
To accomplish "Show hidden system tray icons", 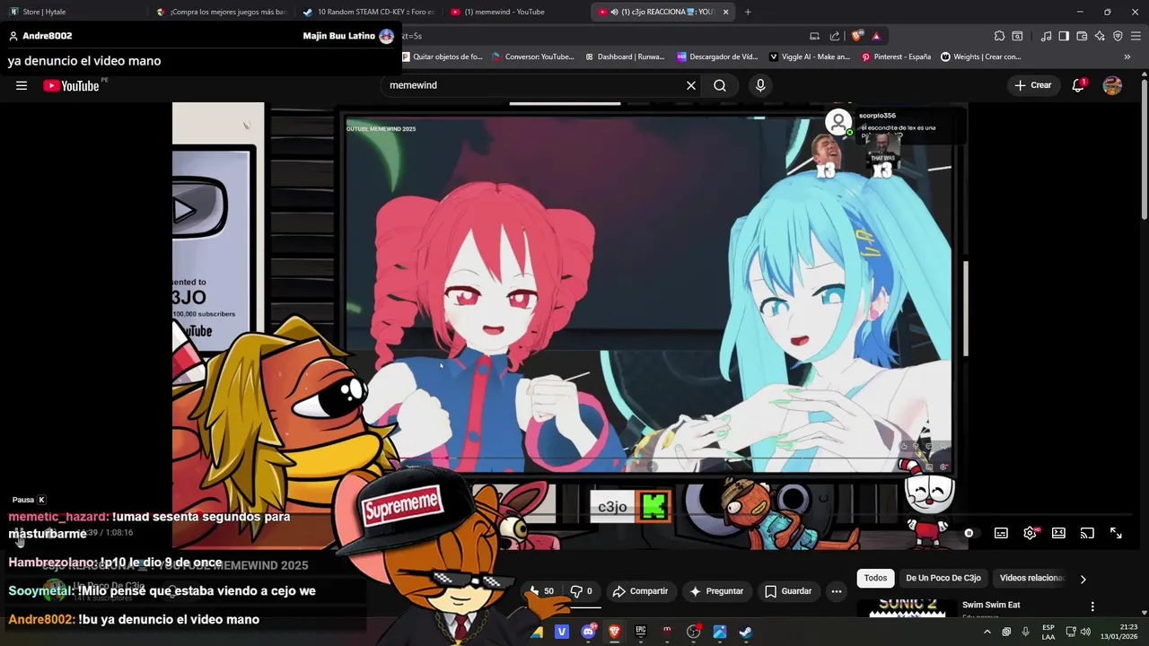I will pyautogui.click(x=987, y=632).
